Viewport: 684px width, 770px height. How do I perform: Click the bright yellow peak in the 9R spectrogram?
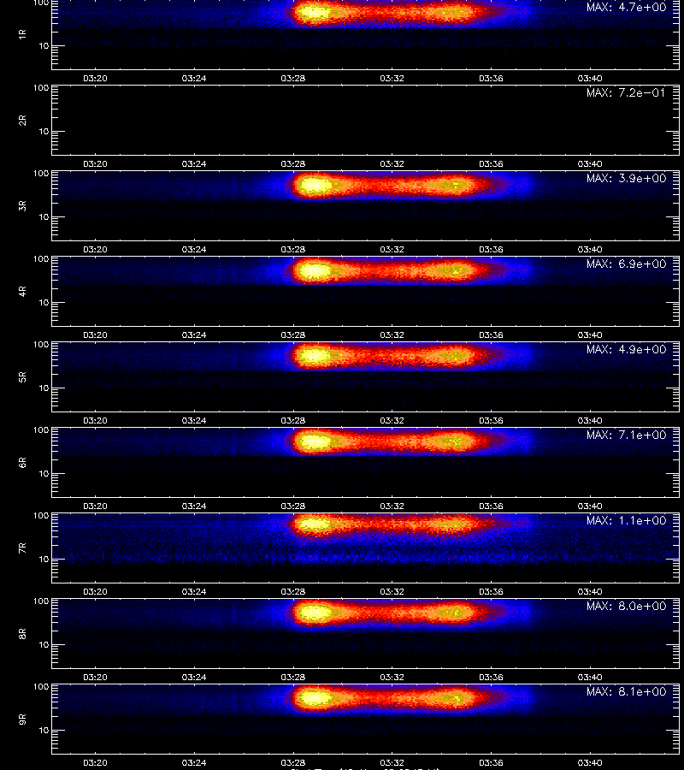(x=314, y=698)
